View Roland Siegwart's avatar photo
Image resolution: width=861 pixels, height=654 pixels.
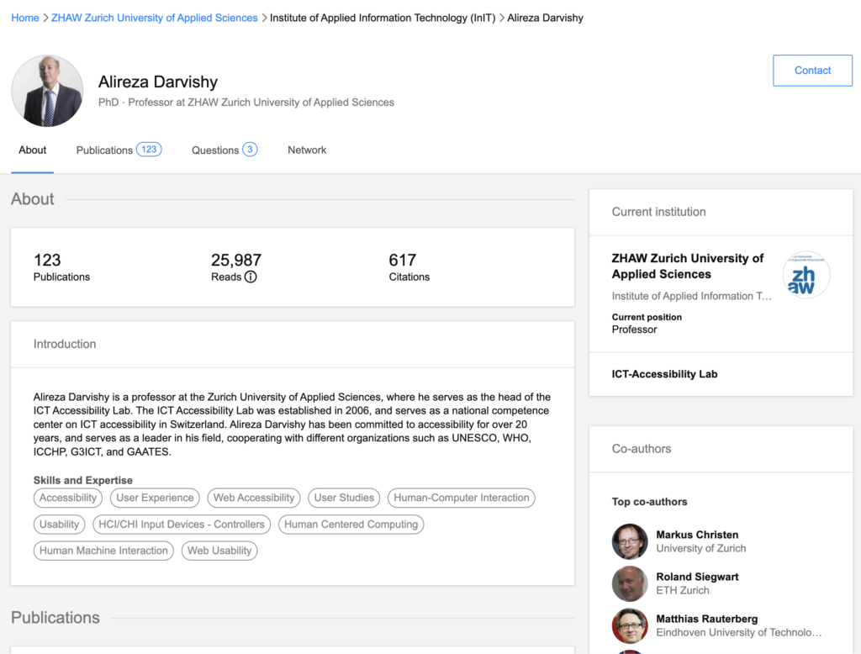(x=630, y=583)
